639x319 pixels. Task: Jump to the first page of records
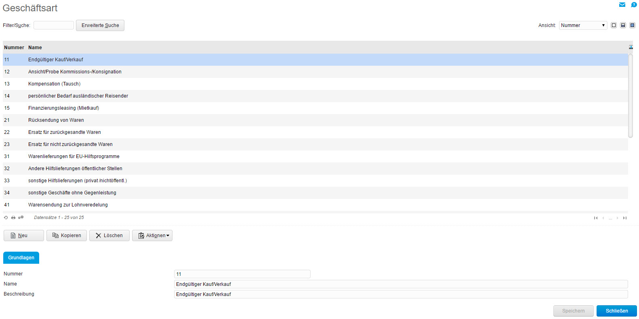(595, 218)
